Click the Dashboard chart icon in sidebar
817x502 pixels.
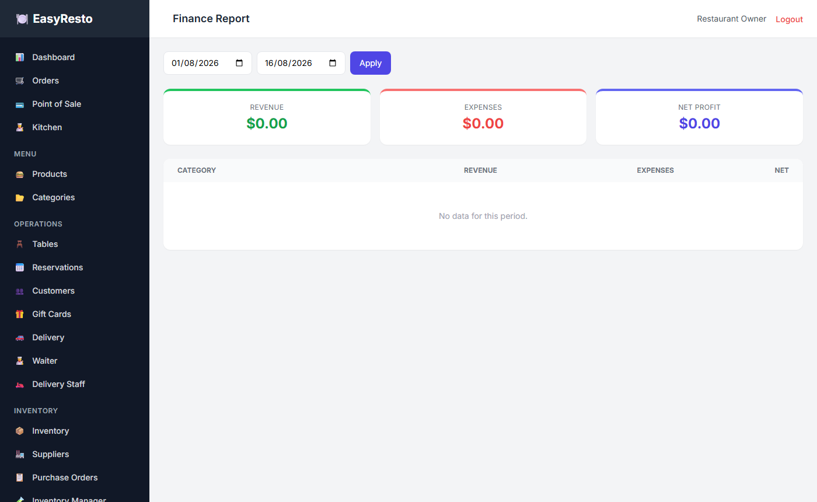click(20, 57)
